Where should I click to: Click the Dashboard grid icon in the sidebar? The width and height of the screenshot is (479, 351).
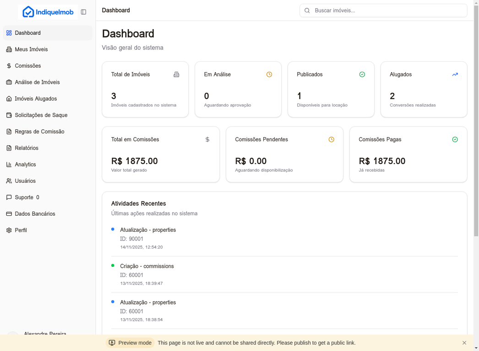point(8,32)
